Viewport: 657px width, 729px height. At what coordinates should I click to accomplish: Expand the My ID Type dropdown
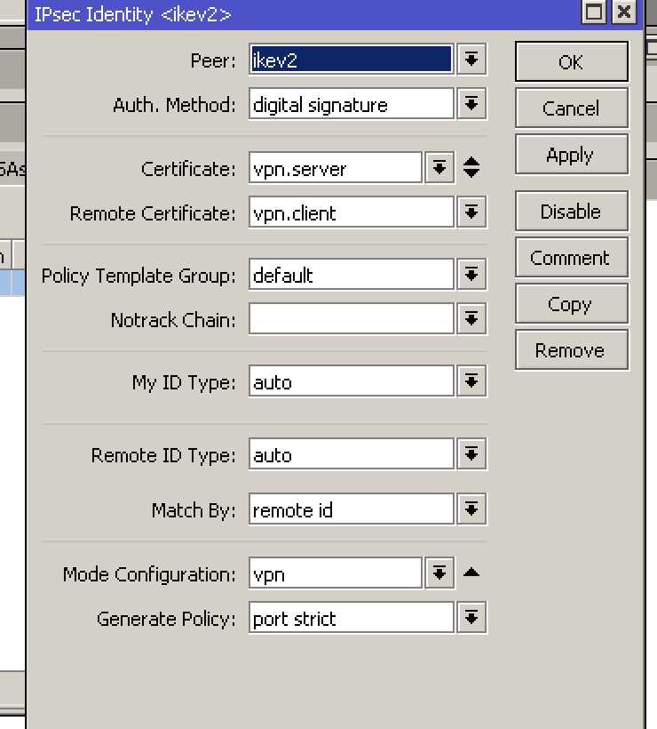[x=471, y=382]
